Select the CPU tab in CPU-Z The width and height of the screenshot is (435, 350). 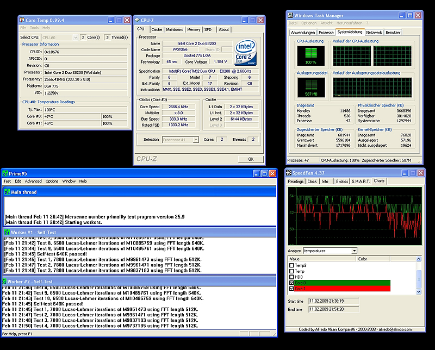141,29
